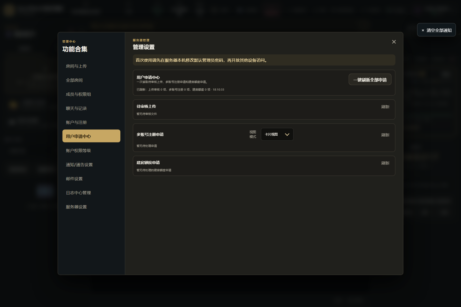Expand the 卡片视图 dropdown chevron

287,134
